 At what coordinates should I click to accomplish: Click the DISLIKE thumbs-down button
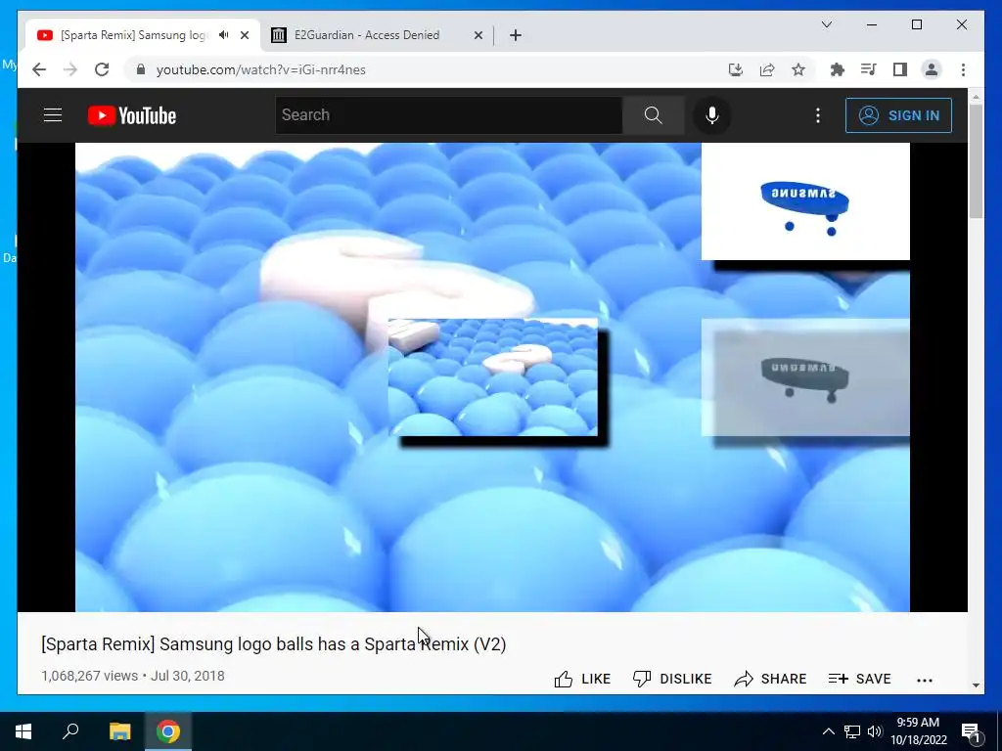[671, 679]
